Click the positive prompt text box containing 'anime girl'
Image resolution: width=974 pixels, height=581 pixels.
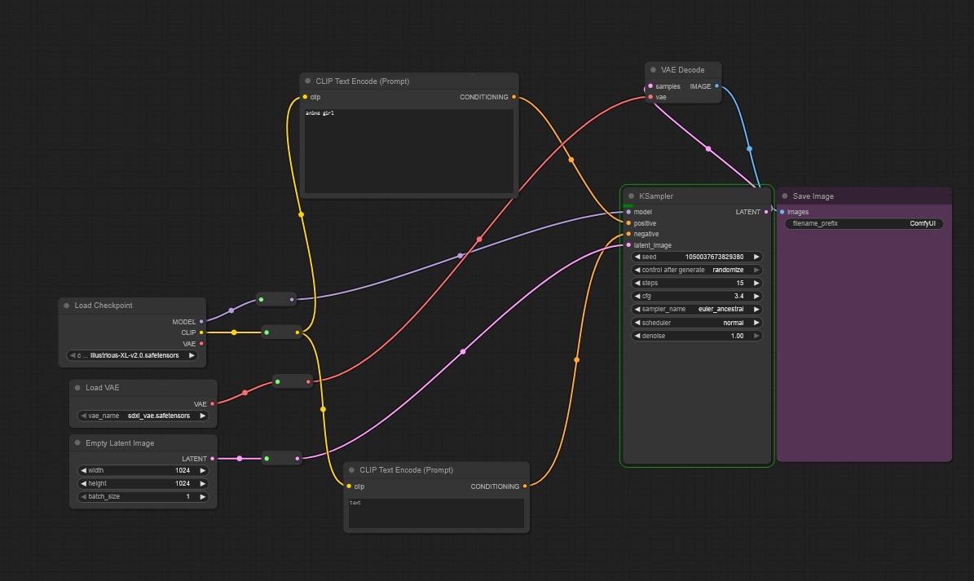(408, 151)
